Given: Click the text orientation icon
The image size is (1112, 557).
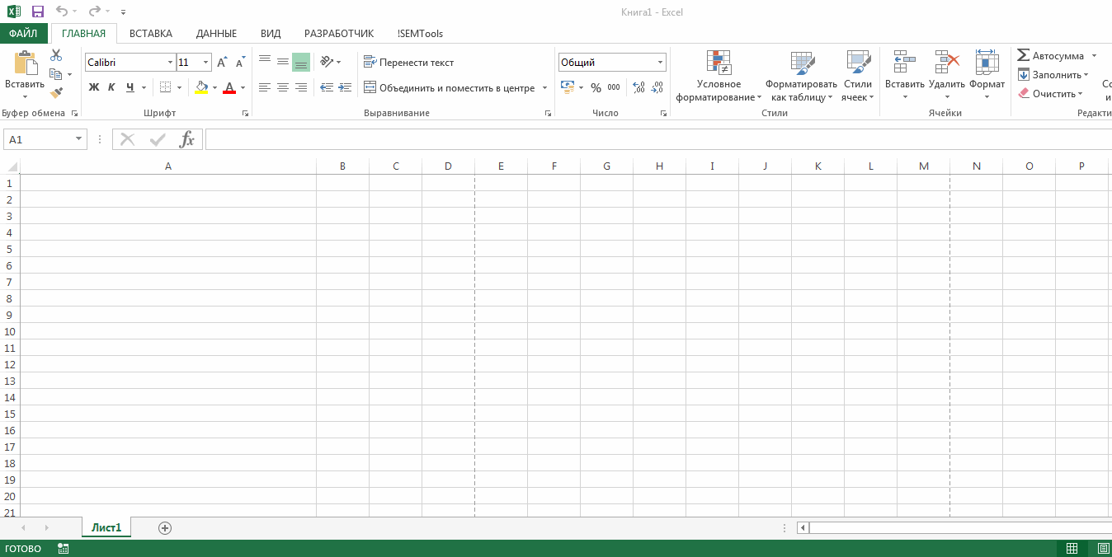Looking at the screenshot, I should point(327,62).
